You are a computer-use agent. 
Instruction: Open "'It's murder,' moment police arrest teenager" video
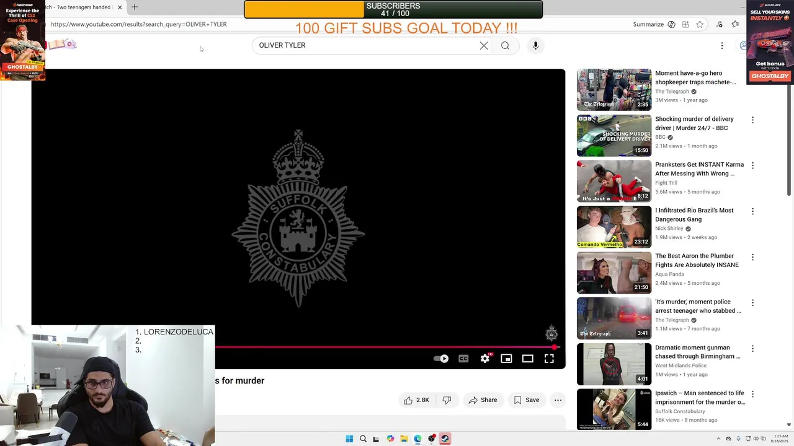point(698,307)
